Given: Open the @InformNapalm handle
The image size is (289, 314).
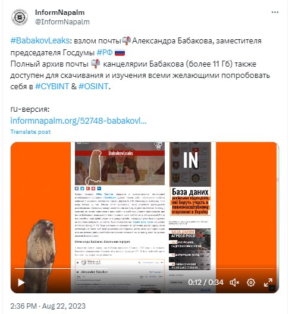Looking at the screenshot, I should pyautogui.click(x=62, y=22).
